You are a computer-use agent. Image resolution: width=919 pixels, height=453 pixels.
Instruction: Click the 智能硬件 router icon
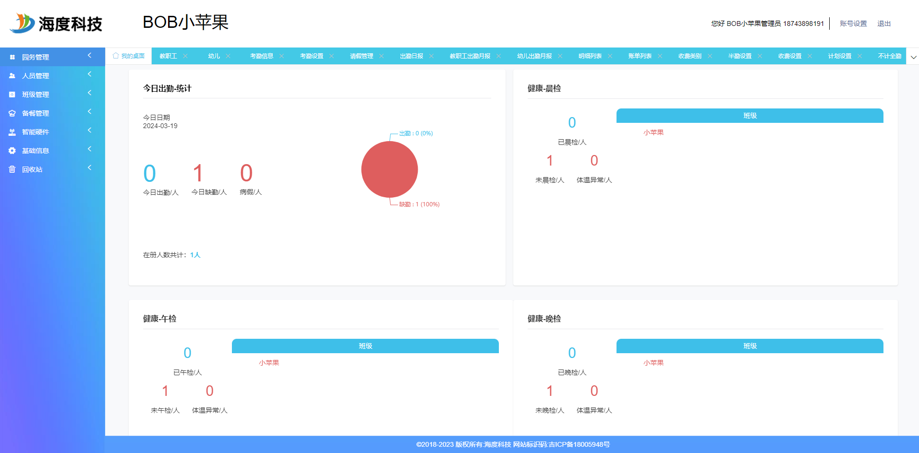pyautogui.click(x=12, y=132)
